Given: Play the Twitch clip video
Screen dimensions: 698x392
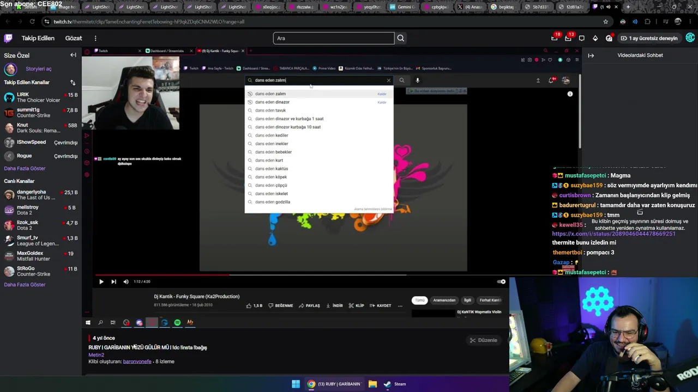Looking at the screenshot, I should (x=101, y=281).
